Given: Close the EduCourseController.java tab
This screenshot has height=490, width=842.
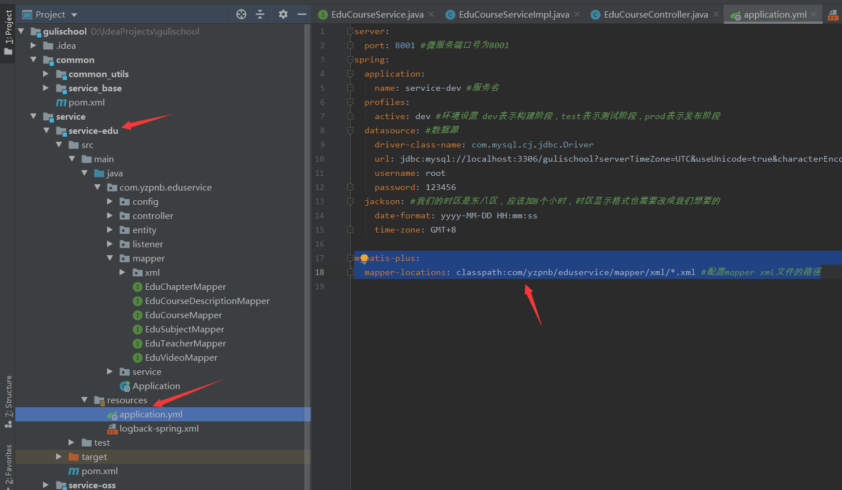Looking at the screenshot, I should 716,14.
